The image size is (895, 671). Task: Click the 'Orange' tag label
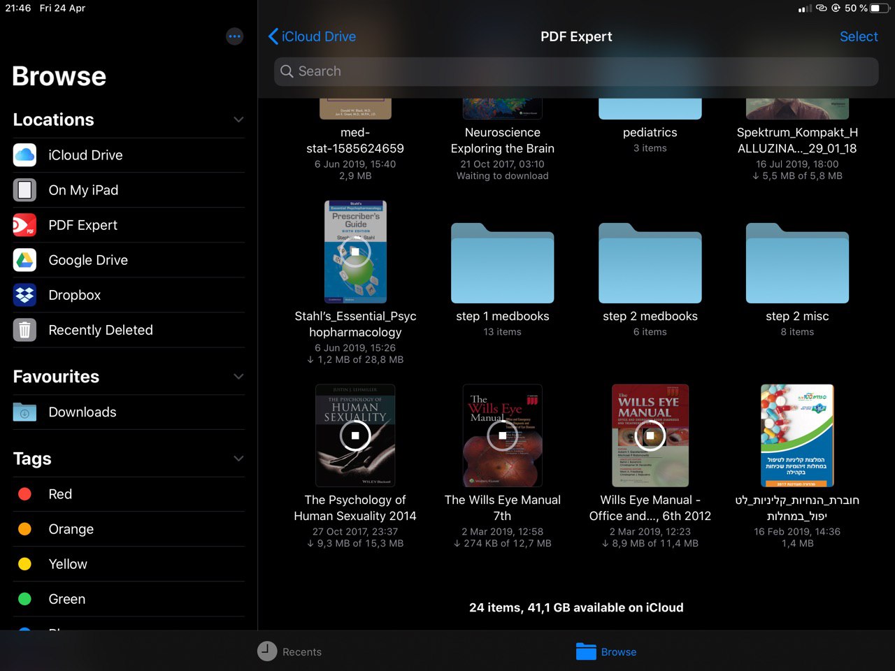point(71,529)
